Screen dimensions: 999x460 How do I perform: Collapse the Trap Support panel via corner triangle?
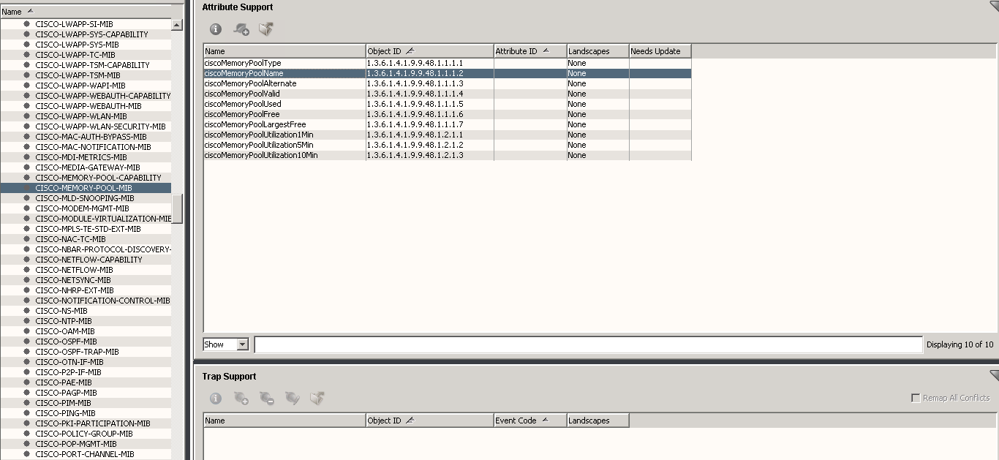tap(993, 375)
